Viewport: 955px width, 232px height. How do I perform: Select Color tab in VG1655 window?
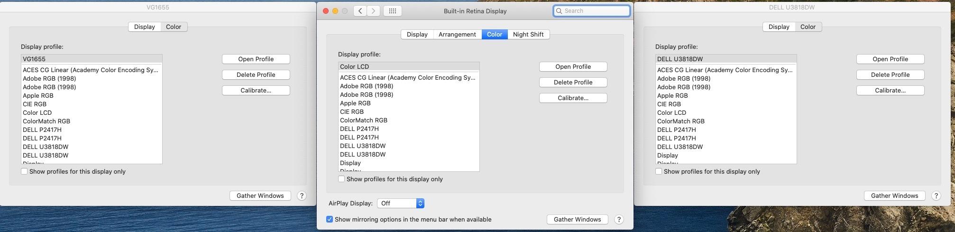click(x=174, y=27)
